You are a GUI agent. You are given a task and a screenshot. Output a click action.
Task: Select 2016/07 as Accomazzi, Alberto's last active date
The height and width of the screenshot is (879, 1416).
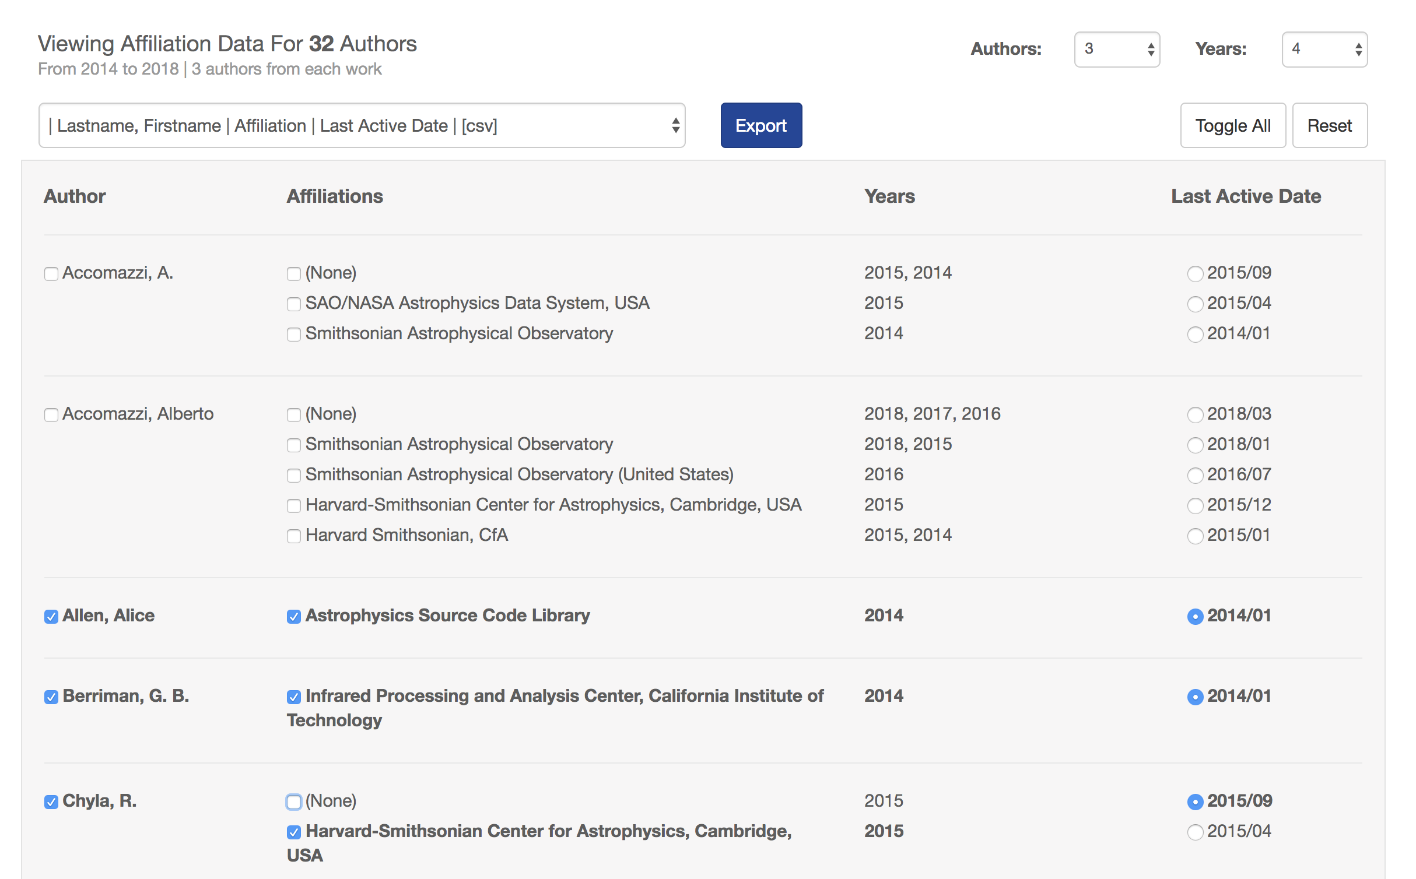pyautogui.click(x=1196, y=475)
